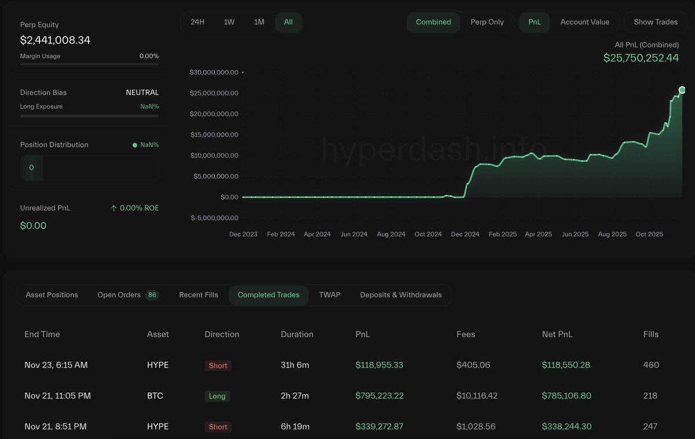
Task: Switch the chart to Account Value
Action: click(x=584, y=21)
